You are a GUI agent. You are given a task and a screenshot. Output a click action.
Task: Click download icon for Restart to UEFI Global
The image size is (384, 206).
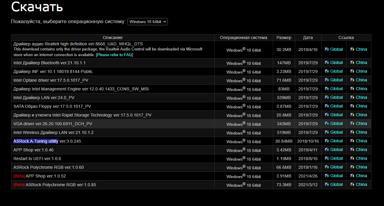[x=327, y=159]
